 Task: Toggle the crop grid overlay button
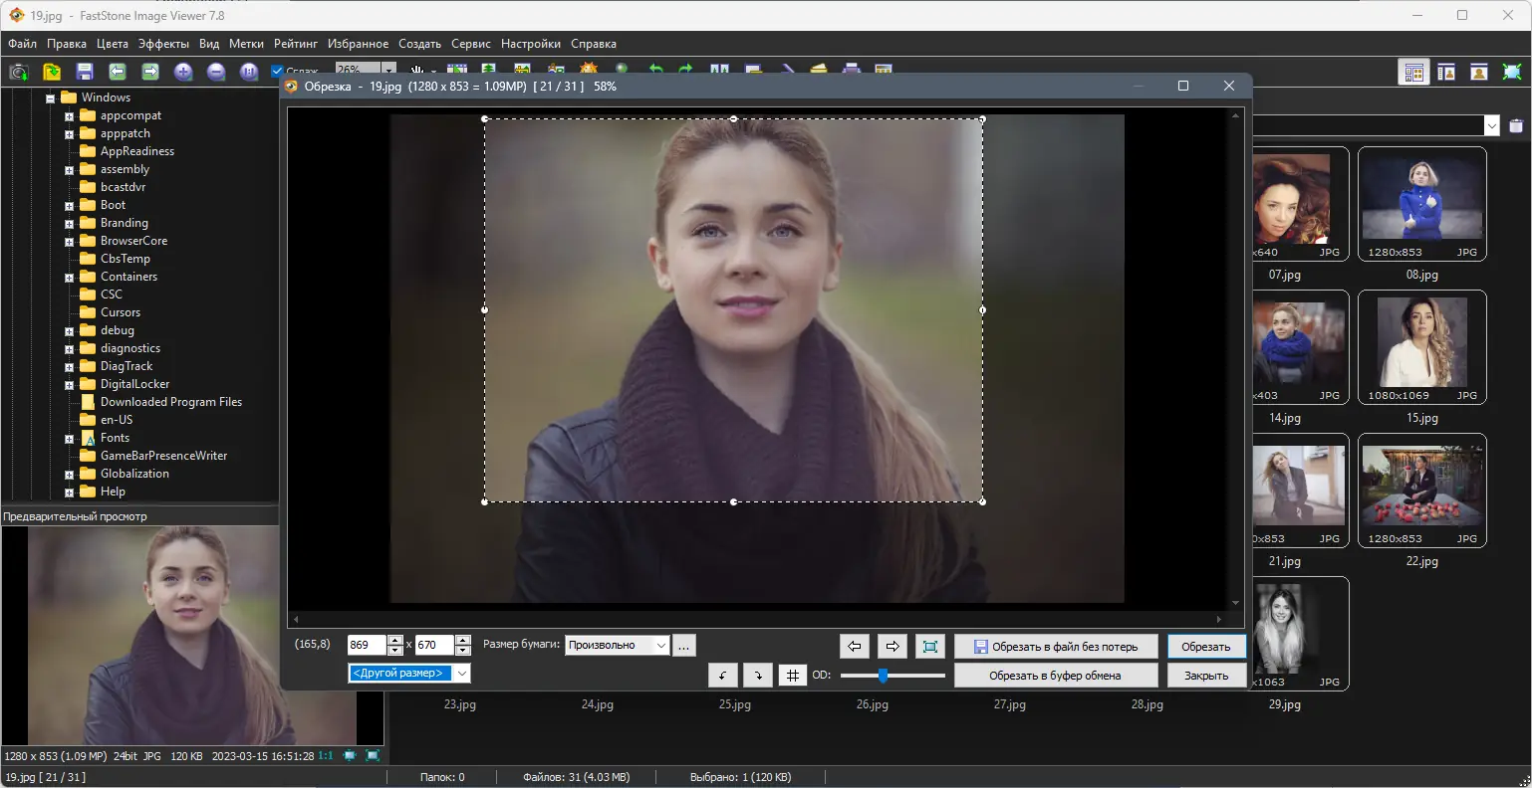click(x=792, y=676)
